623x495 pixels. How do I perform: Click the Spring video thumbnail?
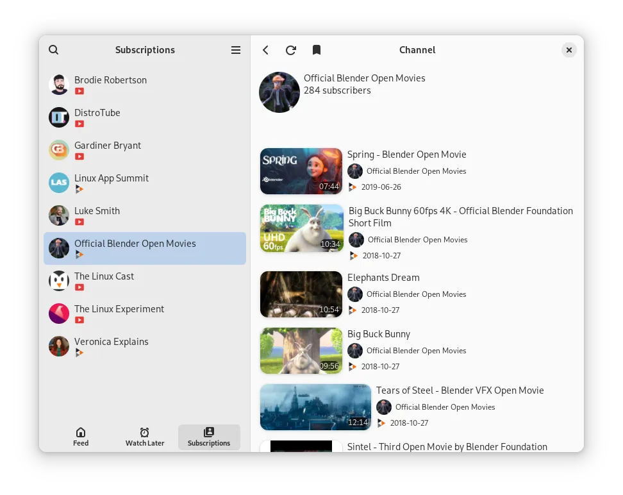[301, 171]
